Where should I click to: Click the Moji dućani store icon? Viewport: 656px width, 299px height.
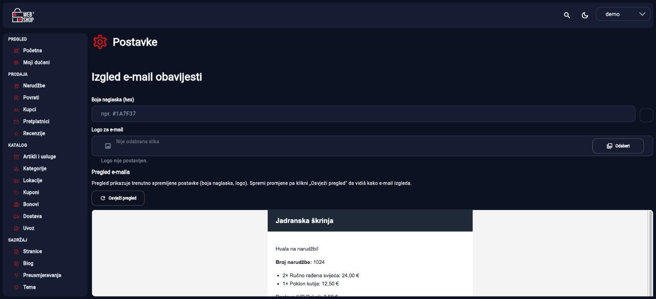pos(16,63)
